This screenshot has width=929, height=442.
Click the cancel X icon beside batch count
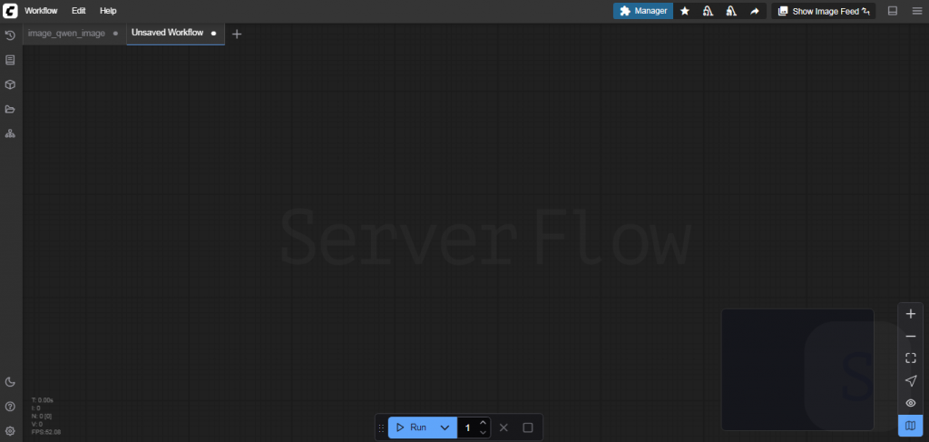pyautogui.click(x=504, y=427)
